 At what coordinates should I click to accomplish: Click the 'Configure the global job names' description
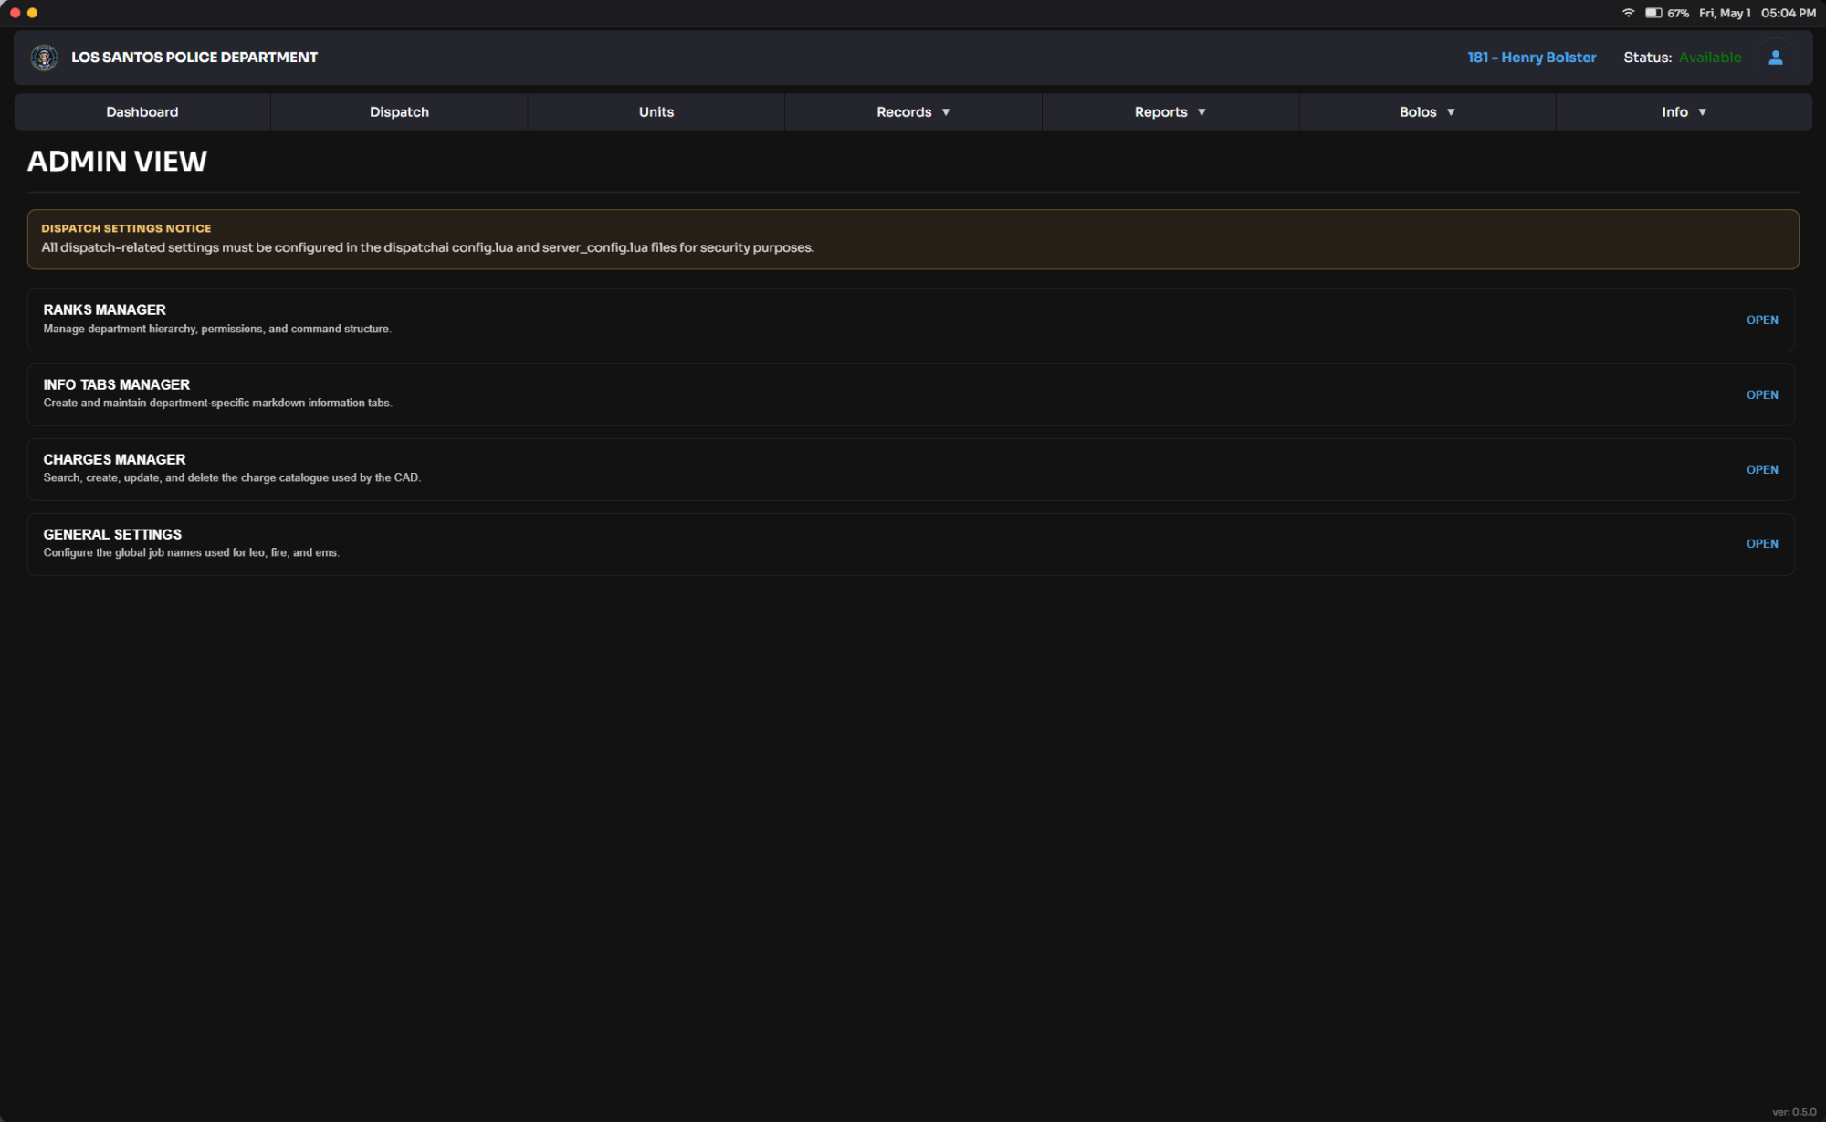tap(191, 552)
